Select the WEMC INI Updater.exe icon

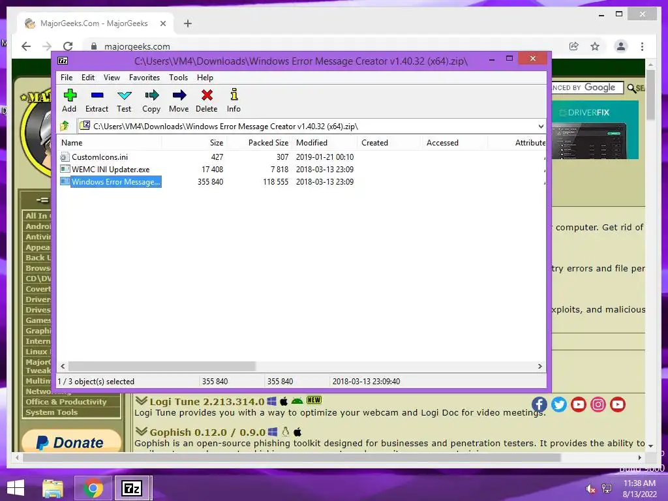[65, 169]
